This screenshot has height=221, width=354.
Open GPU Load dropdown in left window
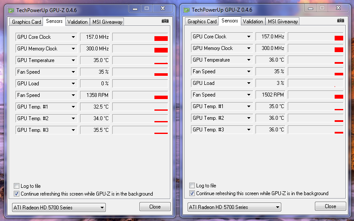[x=46, y=84]
